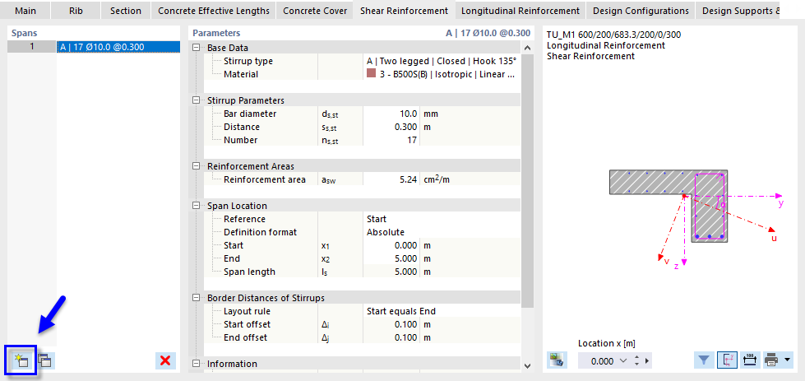This screenshot has height=381, width=805.
Task: Click the copy span icon
Action: (44, 360)
